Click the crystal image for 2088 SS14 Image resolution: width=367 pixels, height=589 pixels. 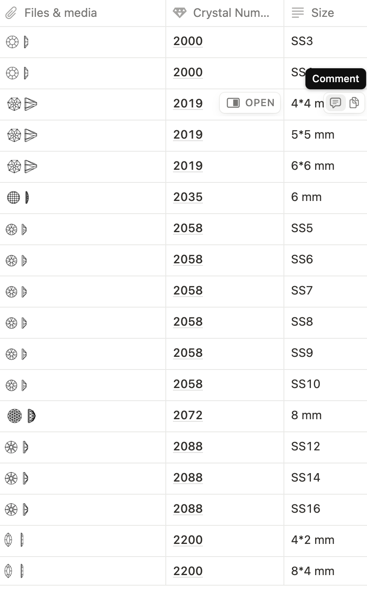pyautogui.click(x=16, y=478)
